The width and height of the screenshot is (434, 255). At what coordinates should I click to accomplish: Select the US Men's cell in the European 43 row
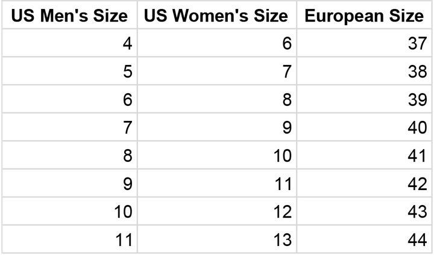click(x=69, y=212)
